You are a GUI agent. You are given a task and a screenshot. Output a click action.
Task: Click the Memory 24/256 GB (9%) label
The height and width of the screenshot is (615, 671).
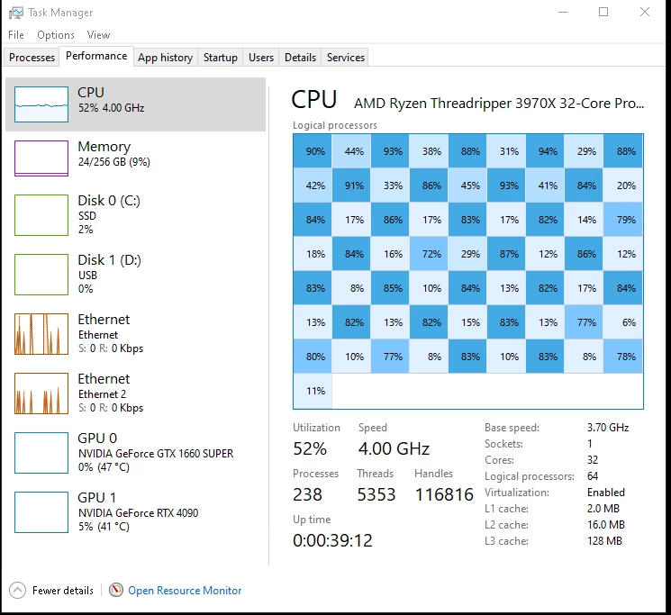(113, 162)
